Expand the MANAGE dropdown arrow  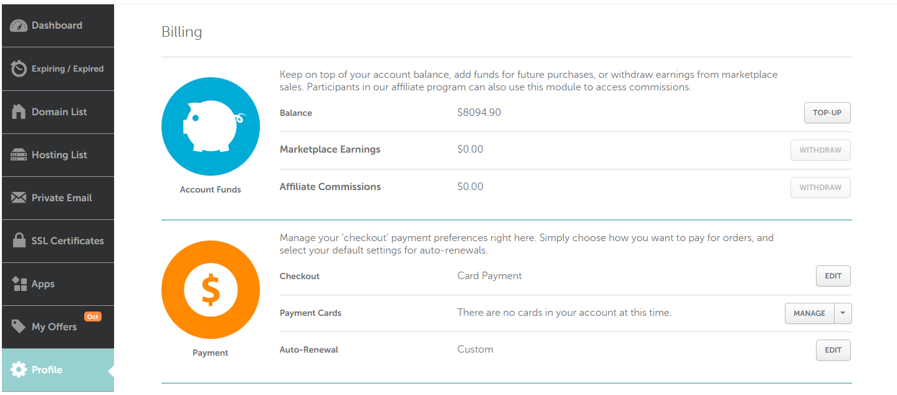[844, 313]
